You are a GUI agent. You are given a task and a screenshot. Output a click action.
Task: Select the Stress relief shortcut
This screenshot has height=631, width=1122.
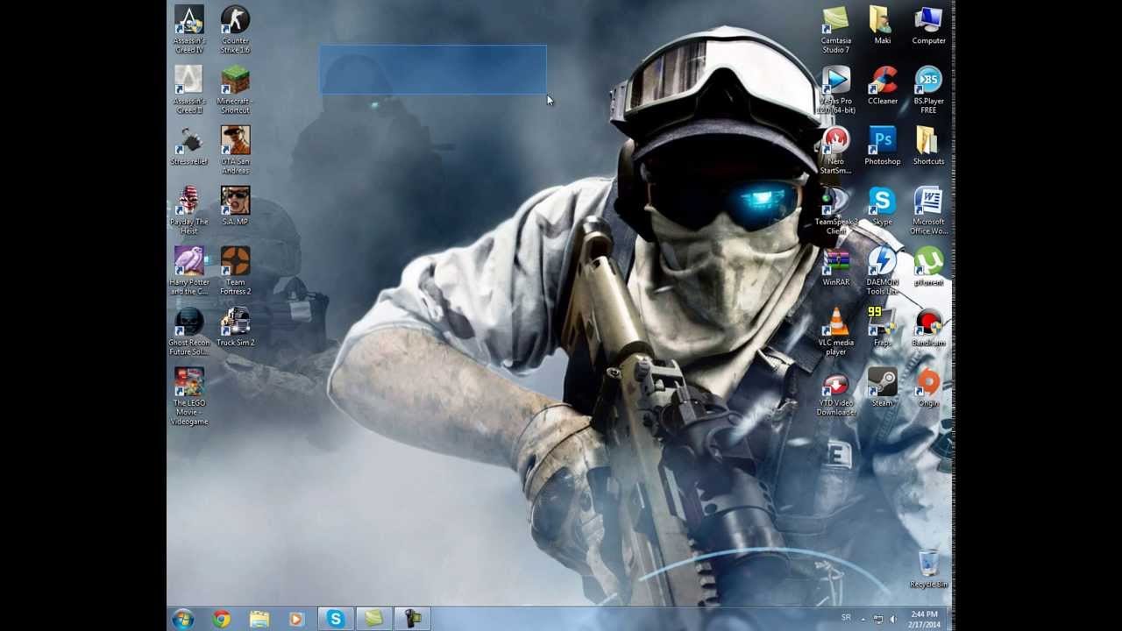click(x=189, y=146)
